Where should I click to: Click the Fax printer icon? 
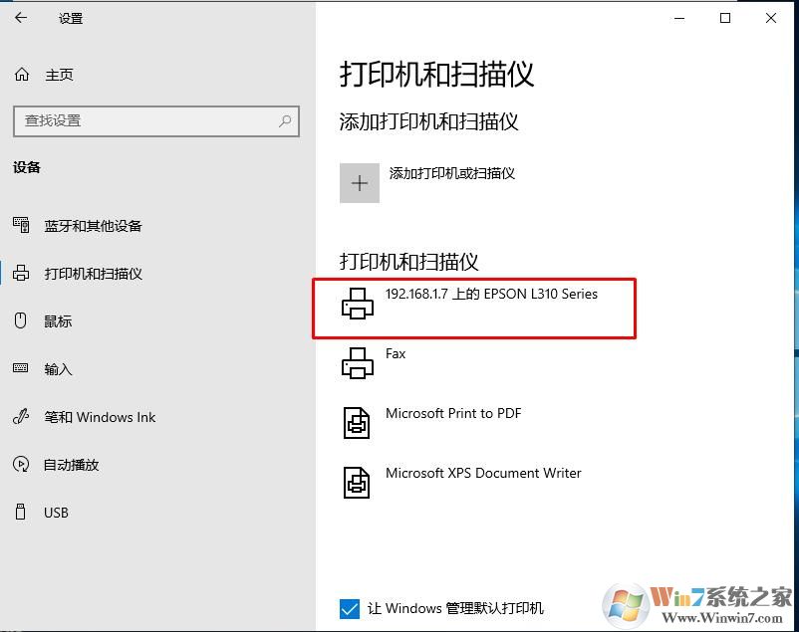[358, 363]
